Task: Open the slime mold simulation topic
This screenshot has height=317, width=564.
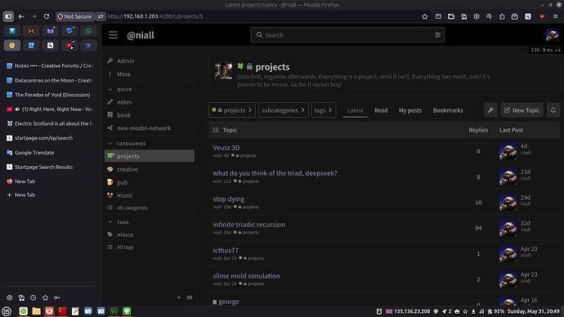Action: [246, 275]
